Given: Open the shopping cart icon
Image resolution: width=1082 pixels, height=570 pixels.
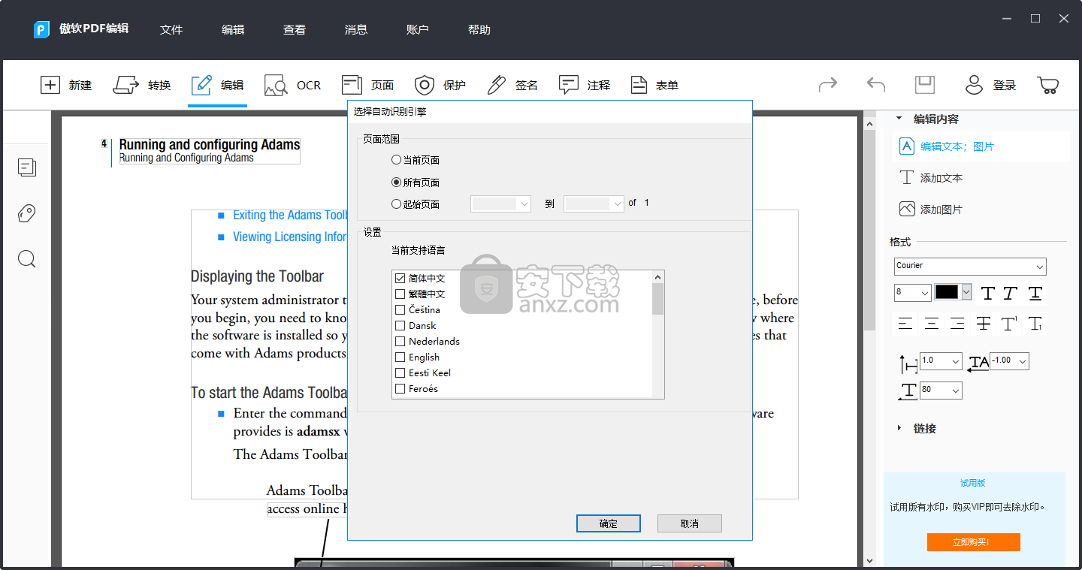Looking at the screenshot, I should click(1048, 85).
